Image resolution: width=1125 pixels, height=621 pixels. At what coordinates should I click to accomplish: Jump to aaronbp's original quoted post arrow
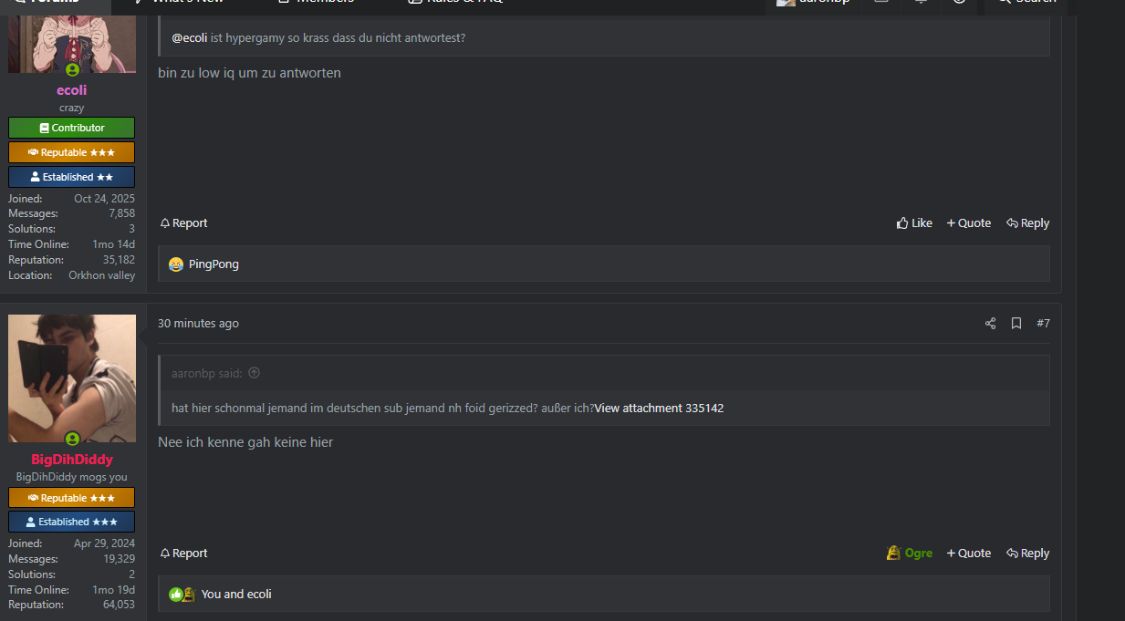254,373
